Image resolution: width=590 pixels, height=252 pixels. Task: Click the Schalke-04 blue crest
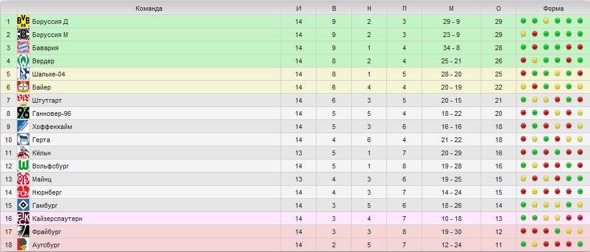23,74
